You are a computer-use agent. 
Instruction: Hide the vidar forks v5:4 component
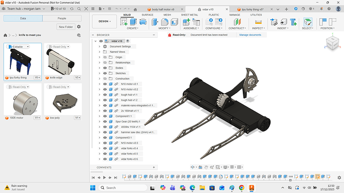[x=105, y=148]
